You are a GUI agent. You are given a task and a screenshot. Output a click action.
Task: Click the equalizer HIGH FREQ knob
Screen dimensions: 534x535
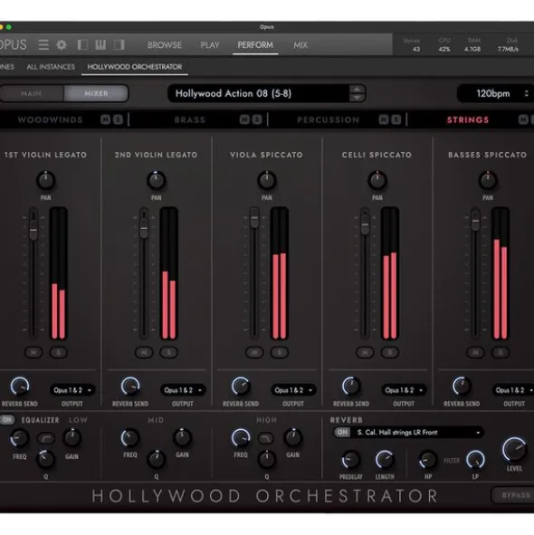pyautogui.click(x=241, y=438)
